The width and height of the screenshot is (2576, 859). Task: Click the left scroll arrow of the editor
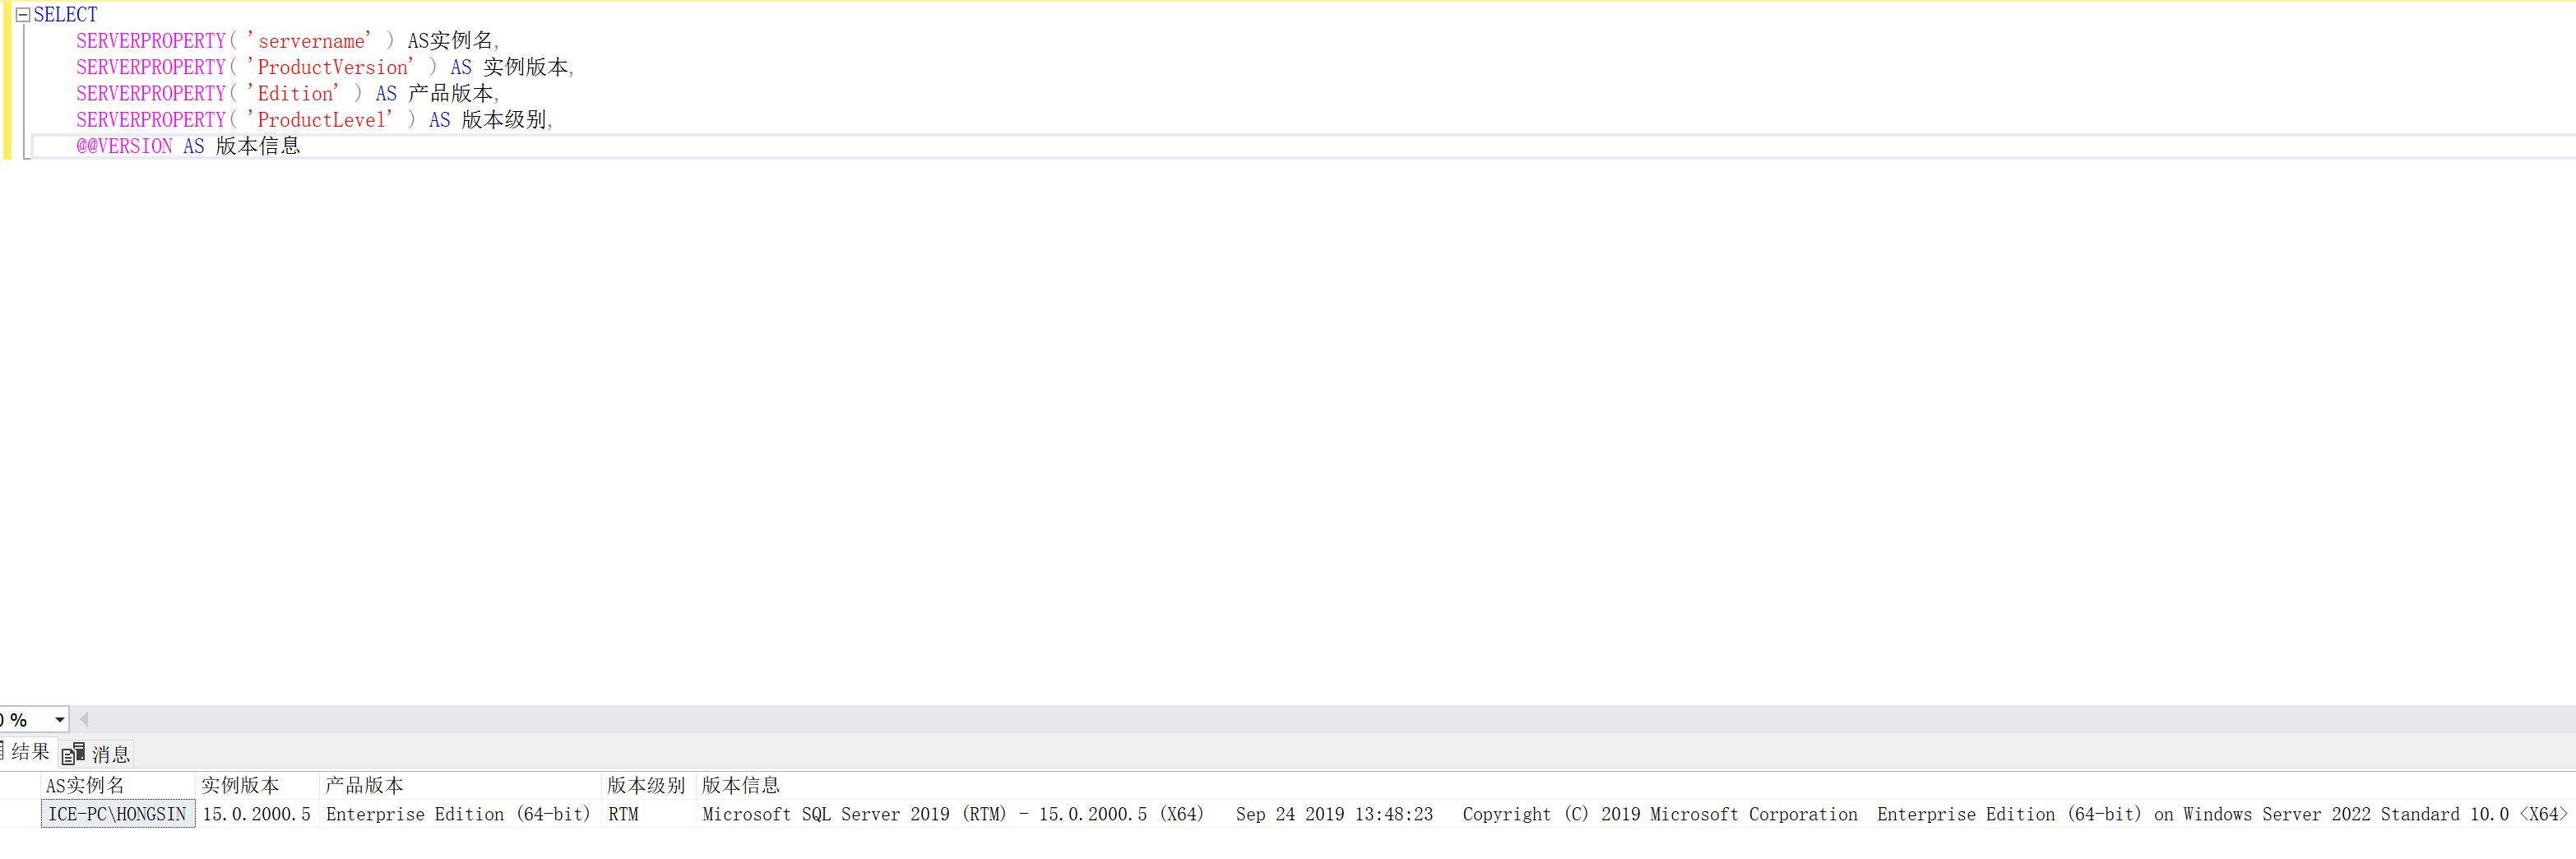[x=84, y=719]
